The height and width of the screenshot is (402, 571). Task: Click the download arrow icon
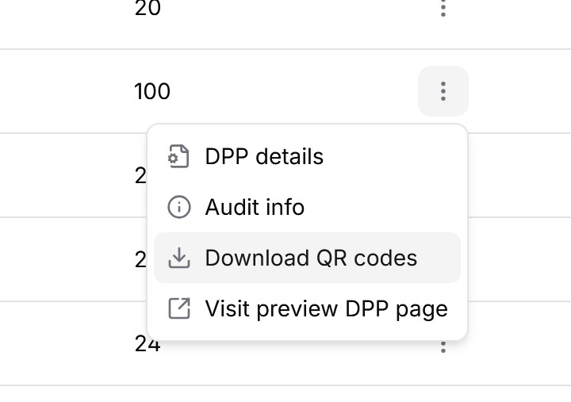[179, 258]
